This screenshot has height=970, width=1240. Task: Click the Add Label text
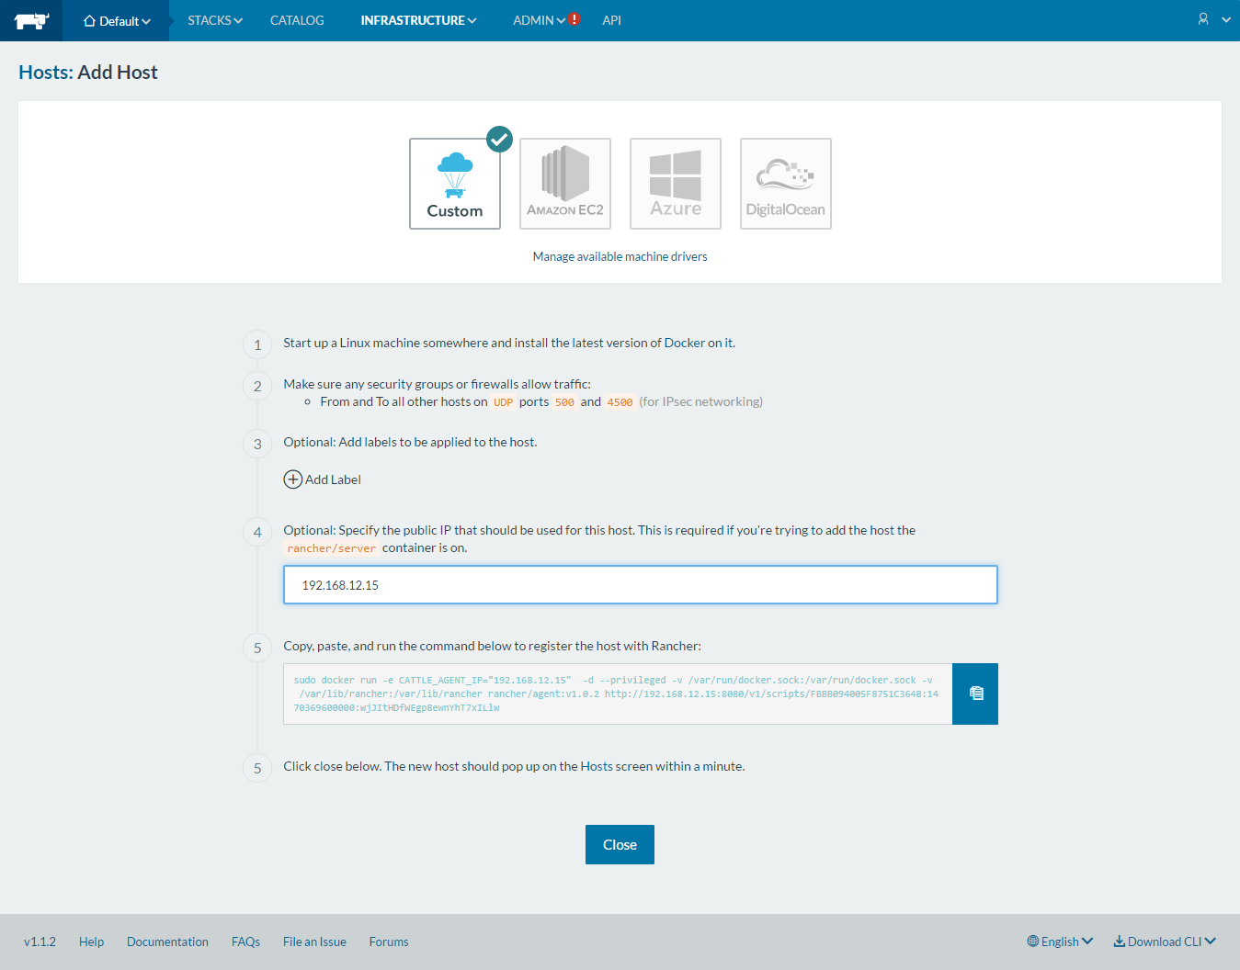point(333,479)
